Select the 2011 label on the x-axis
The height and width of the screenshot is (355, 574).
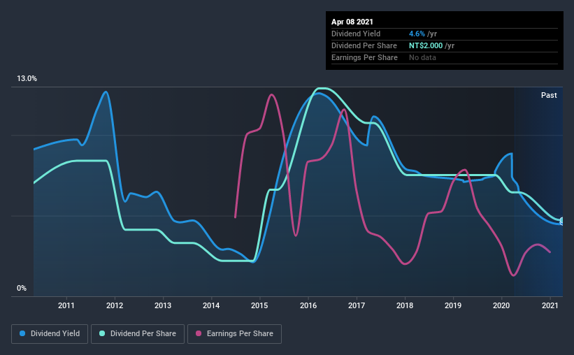[66, 305]
